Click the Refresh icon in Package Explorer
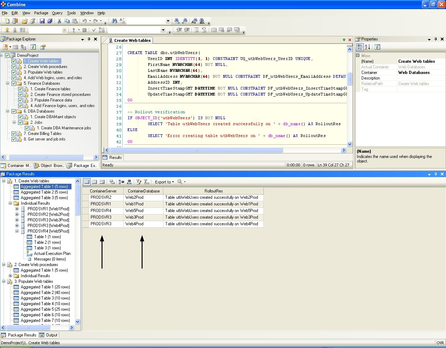The width and height of the screenshot is (446, 348). coord(33,47)
